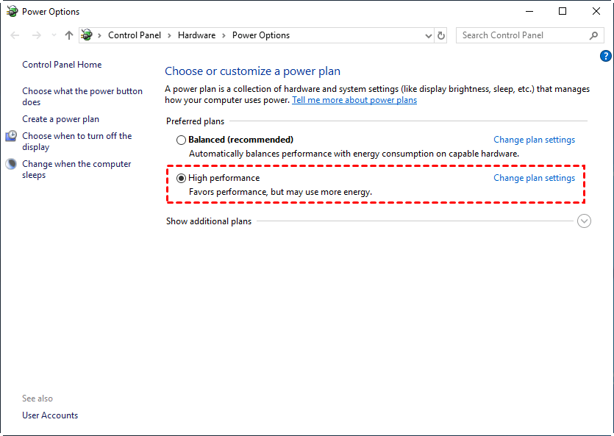Close the Power Options window

point(596,11)
